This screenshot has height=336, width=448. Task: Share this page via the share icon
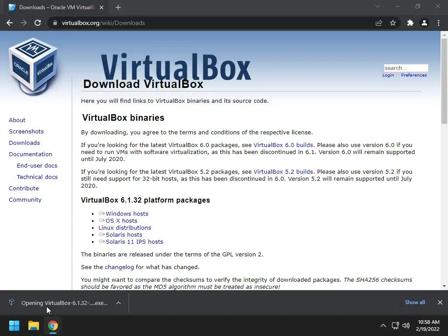[379, 23]
